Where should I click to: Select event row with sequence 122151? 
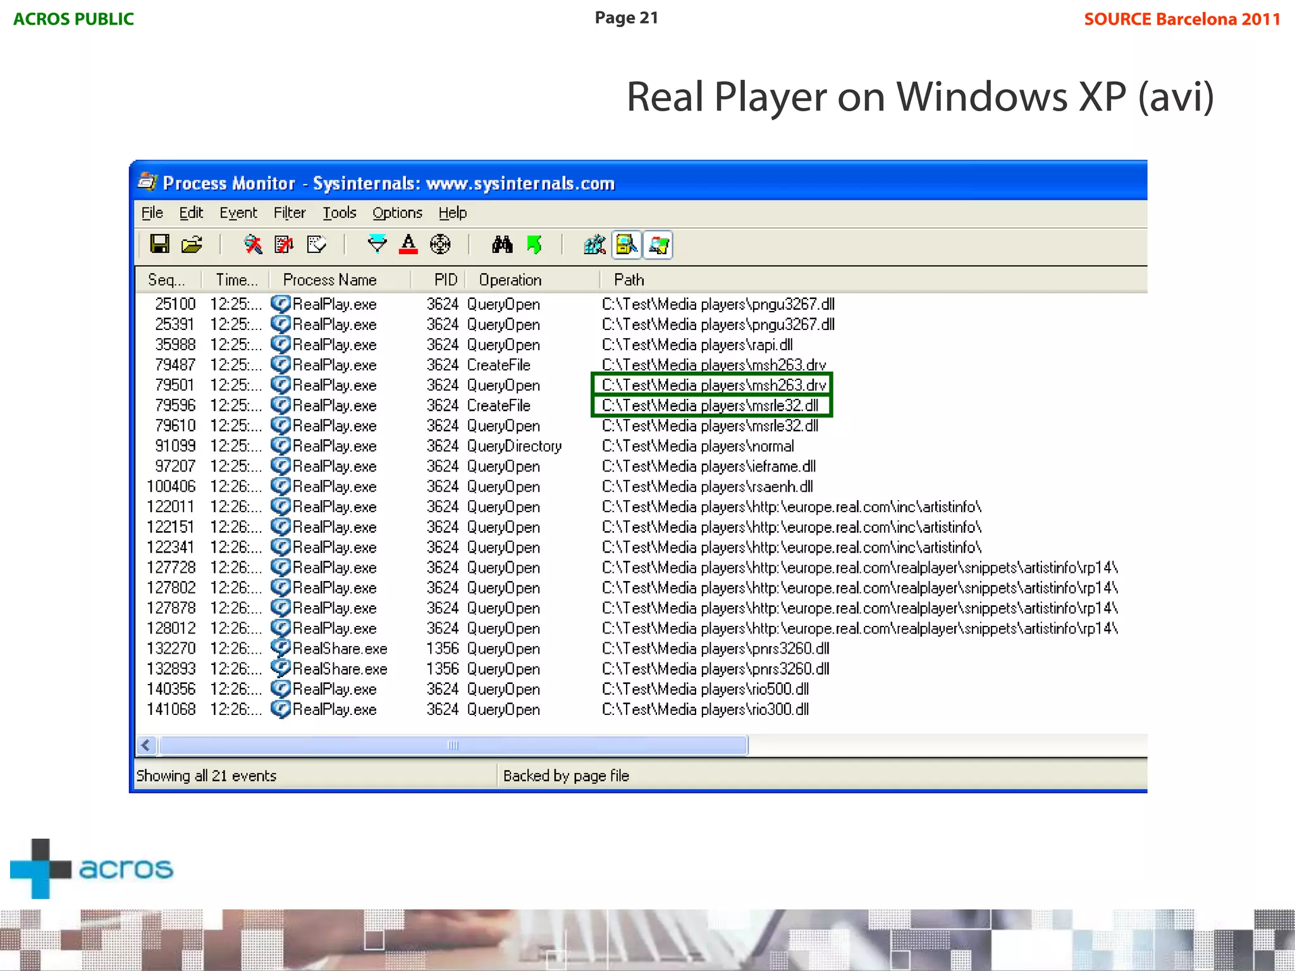(641, 527)
